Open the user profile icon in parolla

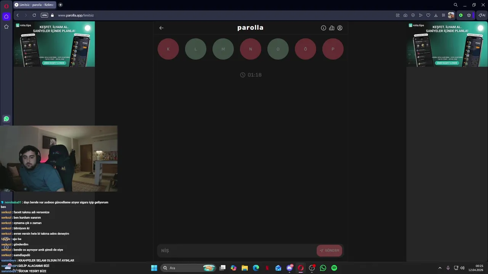[x=340, y=28]
